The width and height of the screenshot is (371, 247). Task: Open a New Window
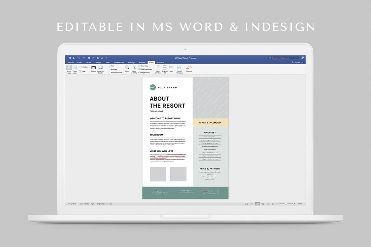(158, 67)
